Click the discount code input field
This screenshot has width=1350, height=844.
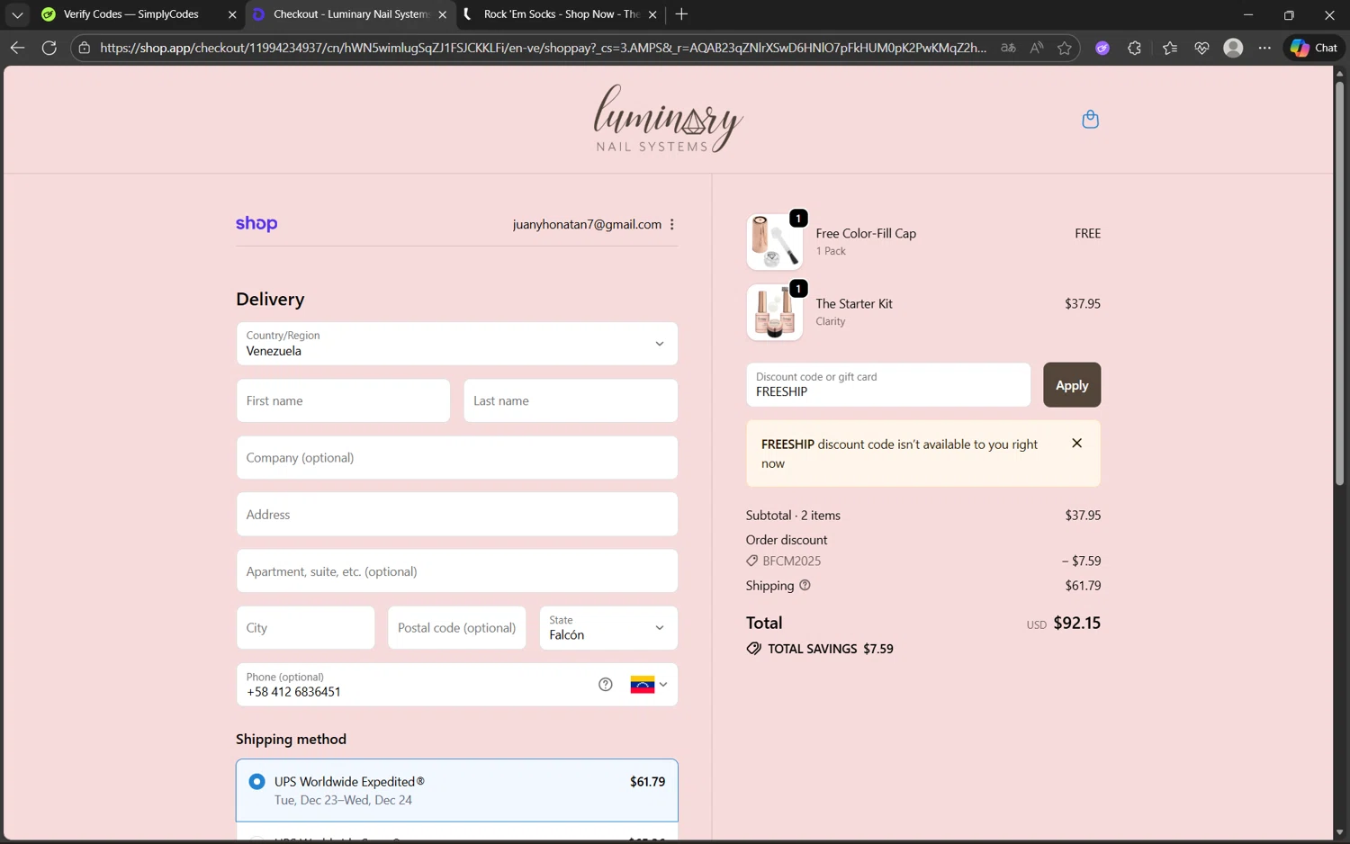tap(887, 385)
